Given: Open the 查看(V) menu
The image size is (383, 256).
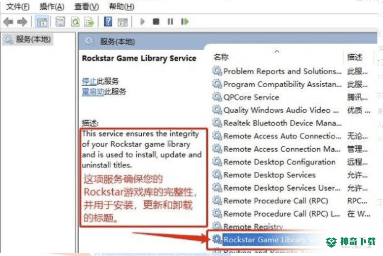Looking at the screenshot, I should 86,7.
